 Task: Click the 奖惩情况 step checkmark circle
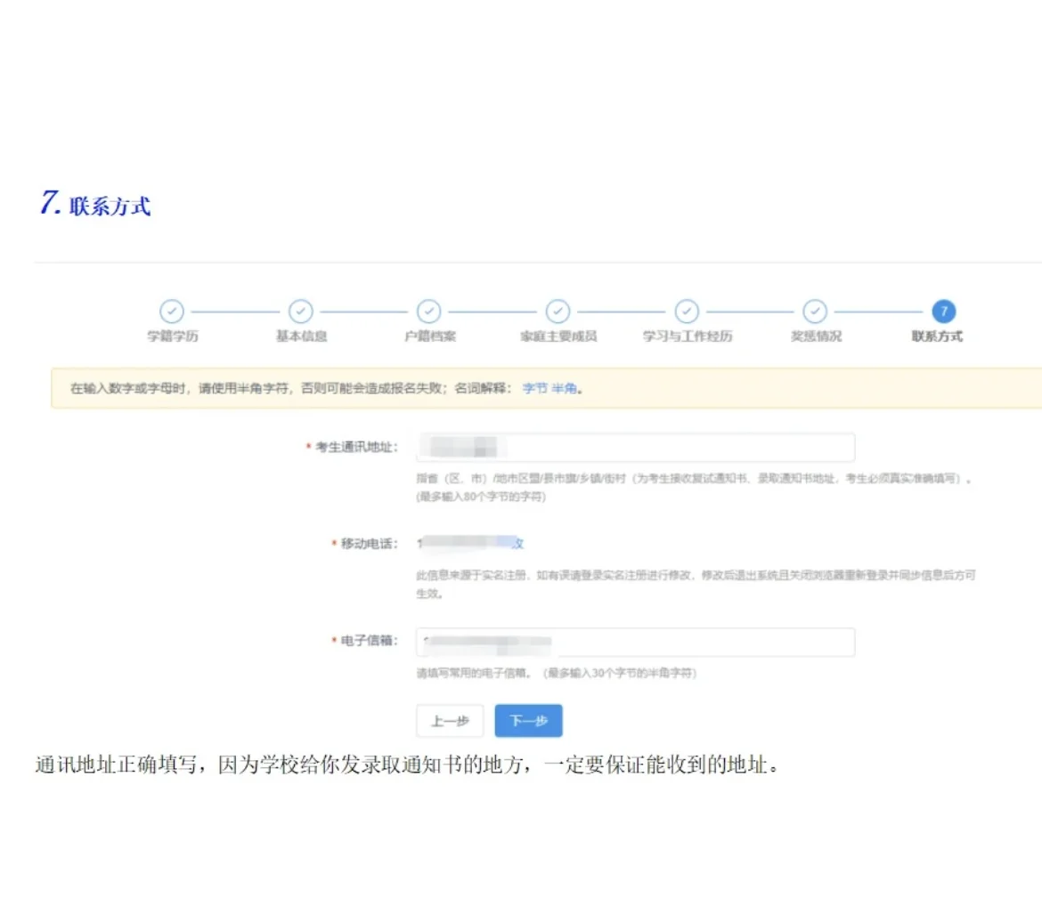point(814,312)
